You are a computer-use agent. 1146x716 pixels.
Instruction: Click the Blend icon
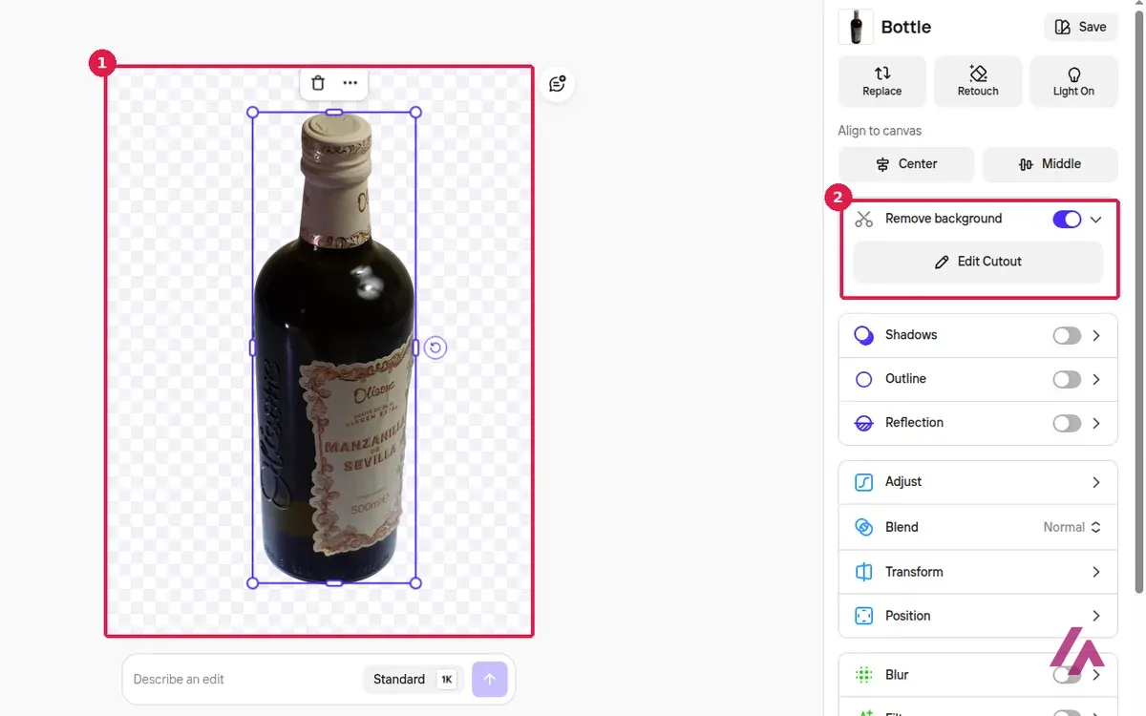tap(864, 527)
